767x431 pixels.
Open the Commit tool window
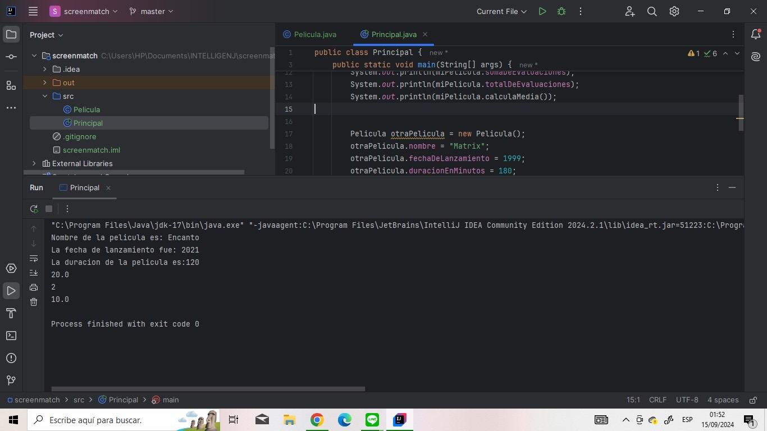click(x=11, y=57)
